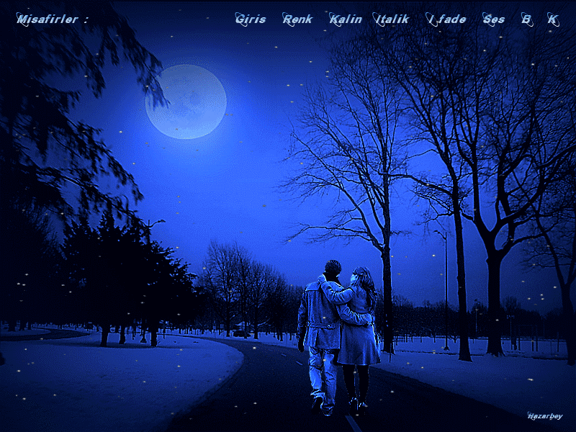Click the full moon in the sky
576x432 pixels.
(186, 102)
